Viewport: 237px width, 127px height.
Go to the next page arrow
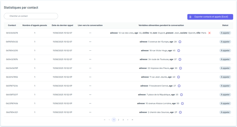[128, 120]
